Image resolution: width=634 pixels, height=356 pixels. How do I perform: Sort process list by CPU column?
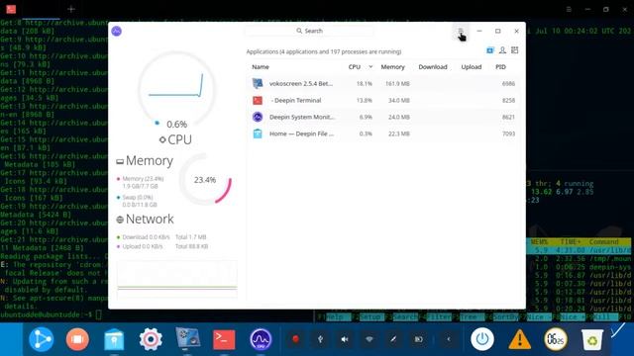click(x=355, y=67)
